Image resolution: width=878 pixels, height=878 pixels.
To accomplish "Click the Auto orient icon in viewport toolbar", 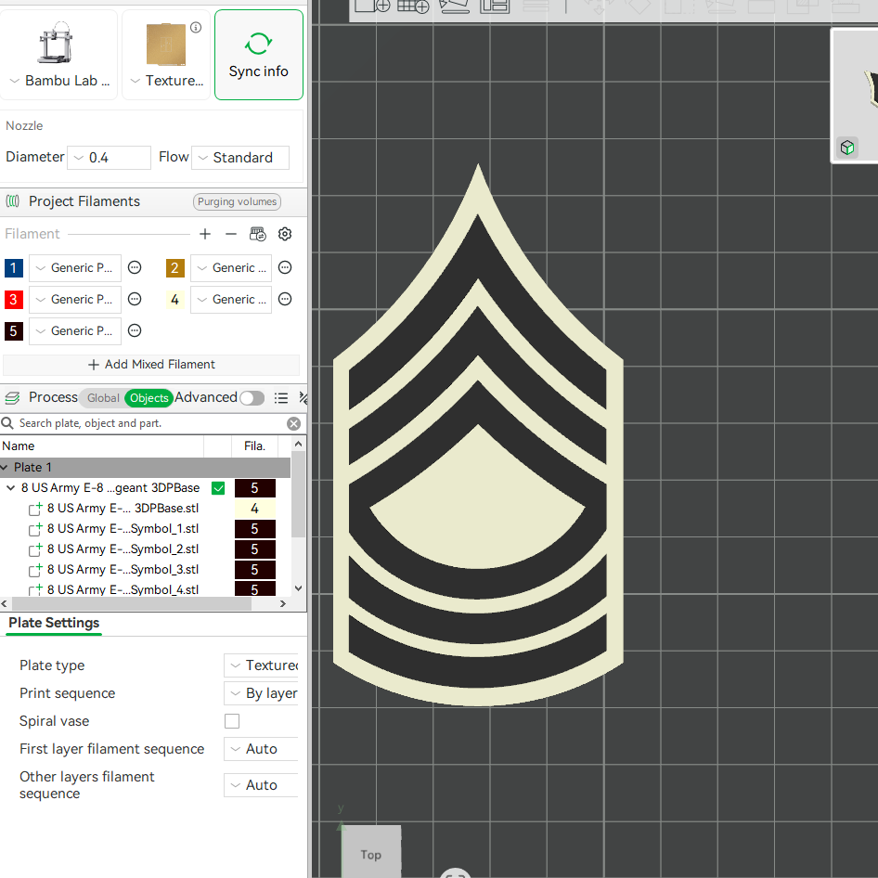I will tap(454, 6).
